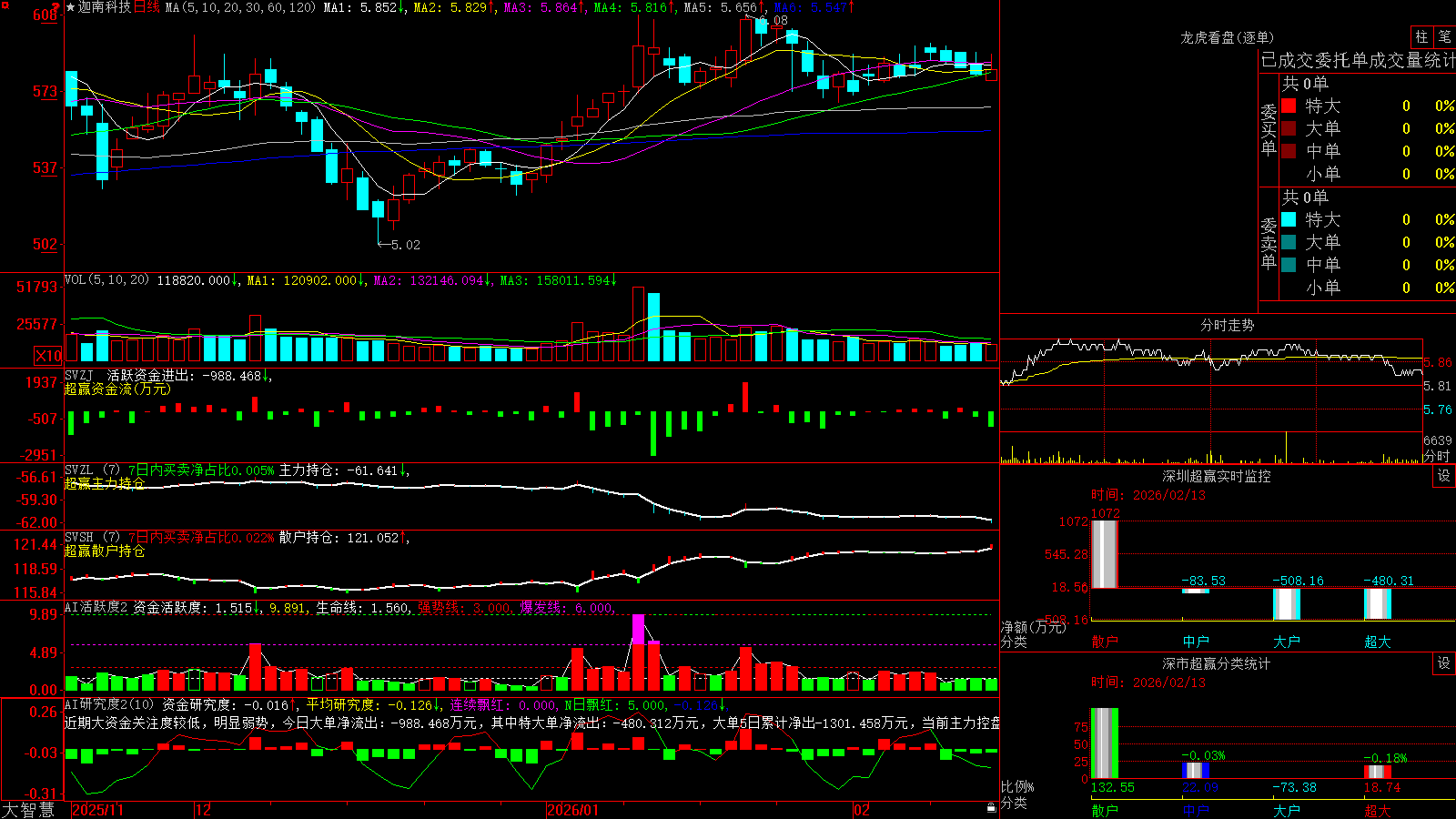Viewport: 1456px width, 819px height.
Task: Click the 大智慧 logo in bottom corner
Action: (x=28, y=809)
